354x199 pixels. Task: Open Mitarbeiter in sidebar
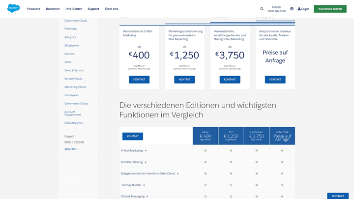click(72, 45)
